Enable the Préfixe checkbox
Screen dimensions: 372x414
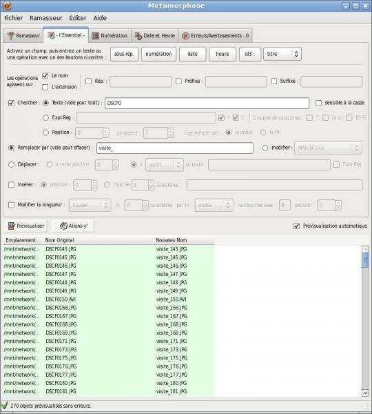click(x=178, y=81)
